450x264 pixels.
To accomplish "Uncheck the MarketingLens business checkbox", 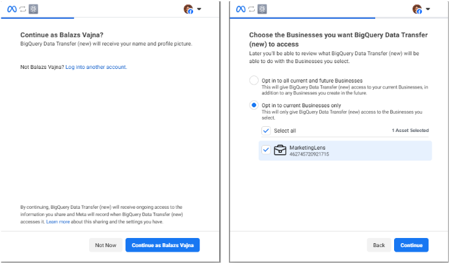I will coord(265,151).
